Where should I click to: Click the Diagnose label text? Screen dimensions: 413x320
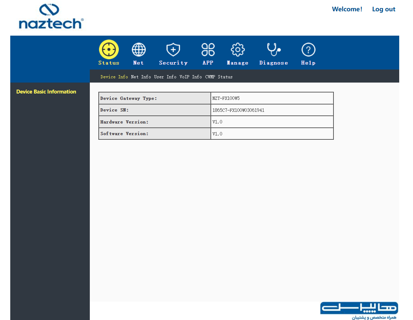[x=274, y=63]
